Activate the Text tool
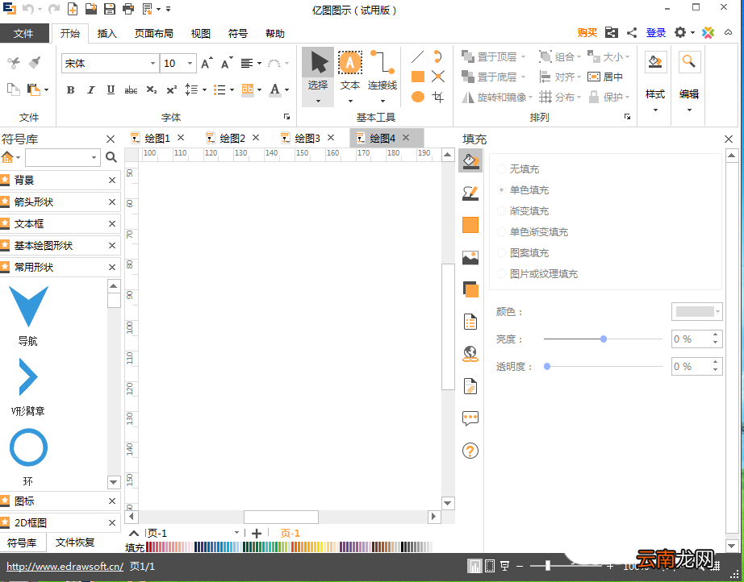 349,76
